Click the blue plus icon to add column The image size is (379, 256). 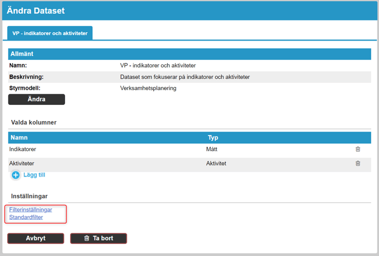[16, 175]
